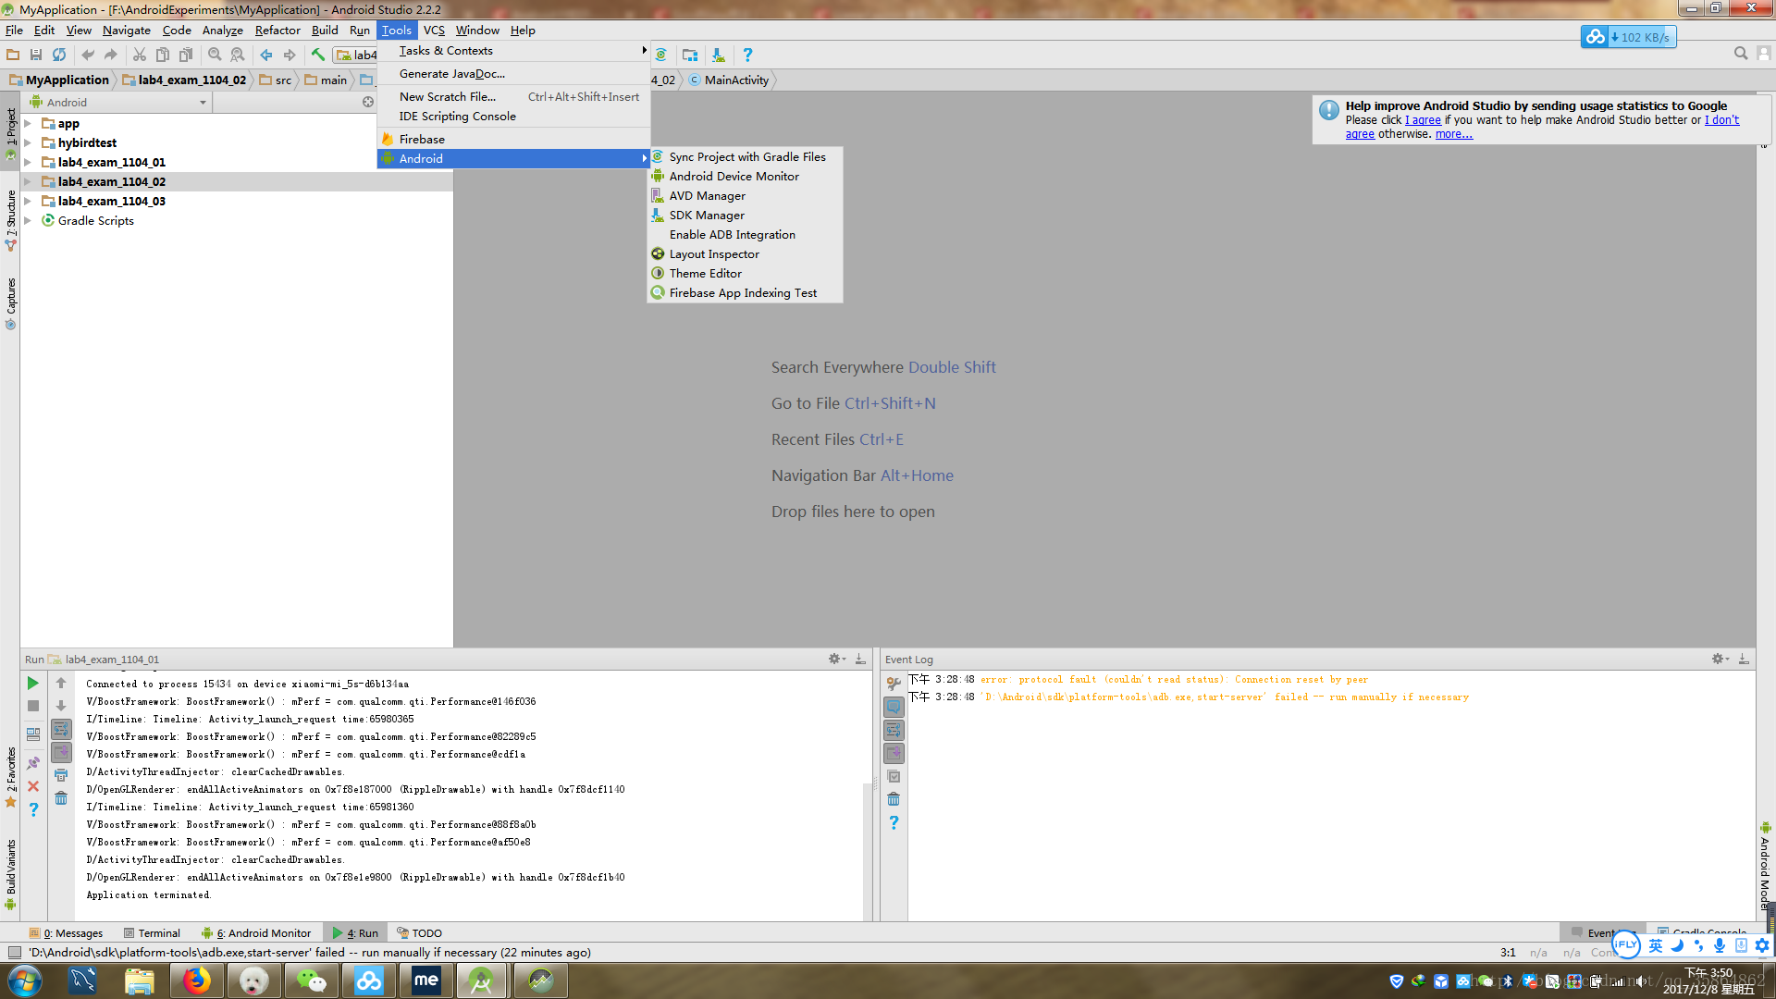Screen dimensions: 1776x999
Task: Select AVD Manager from Android submenu
Action: [x=746, y=196]
